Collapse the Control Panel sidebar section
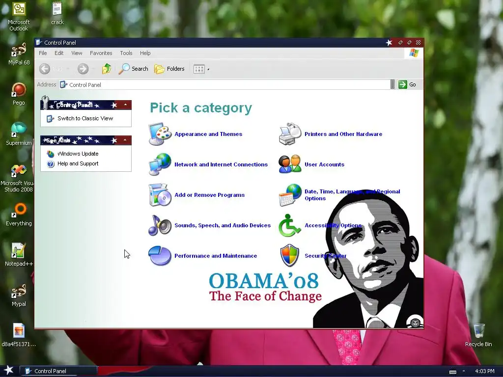503x377 pixels. point(125,105)
